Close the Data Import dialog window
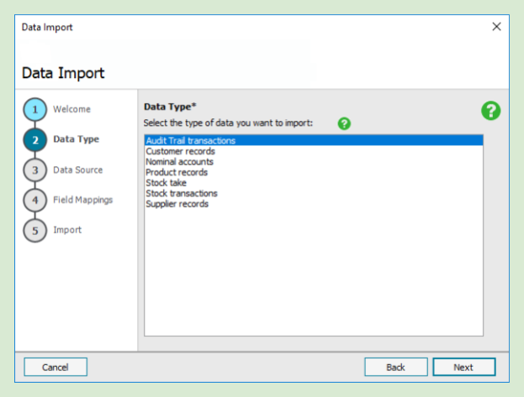Image resolution: width=524 pixels, height=397 pixels. point(496,27)
